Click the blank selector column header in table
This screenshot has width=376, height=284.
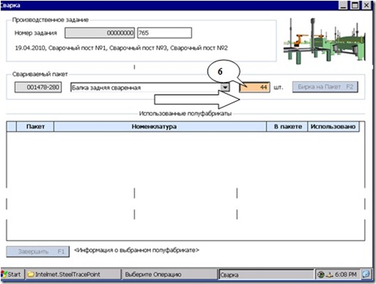coord(11,127)
